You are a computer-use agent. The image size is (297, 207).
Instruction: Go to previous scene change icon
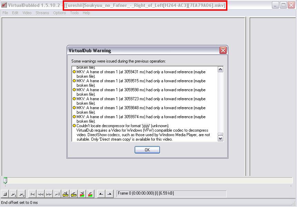tap(82, 194)
